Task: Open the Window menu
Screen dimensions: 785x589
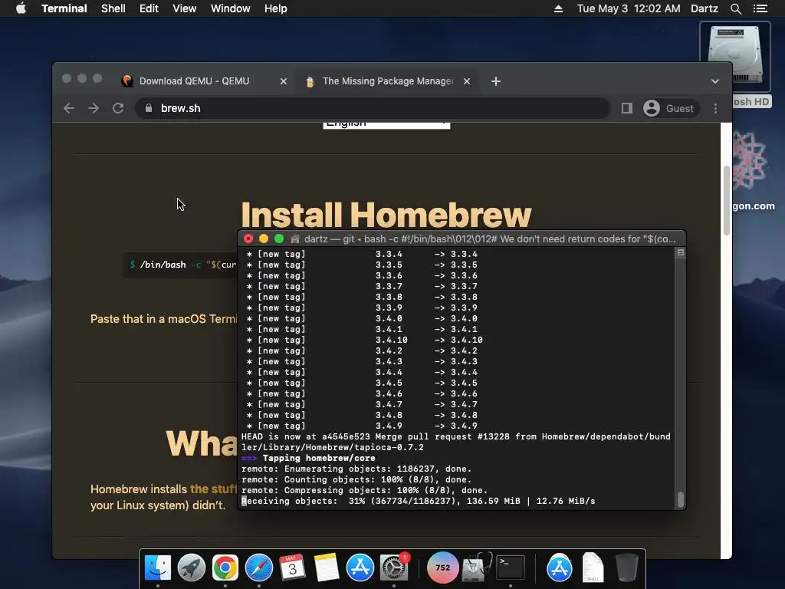Action: point(230,8)
